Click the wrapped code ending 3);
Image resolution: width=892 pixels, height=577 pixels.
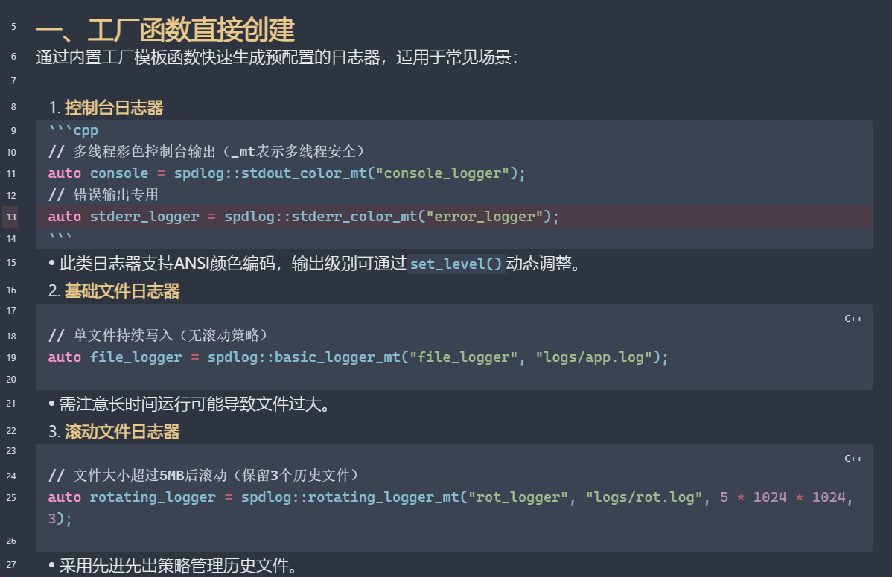click(60, 518)
